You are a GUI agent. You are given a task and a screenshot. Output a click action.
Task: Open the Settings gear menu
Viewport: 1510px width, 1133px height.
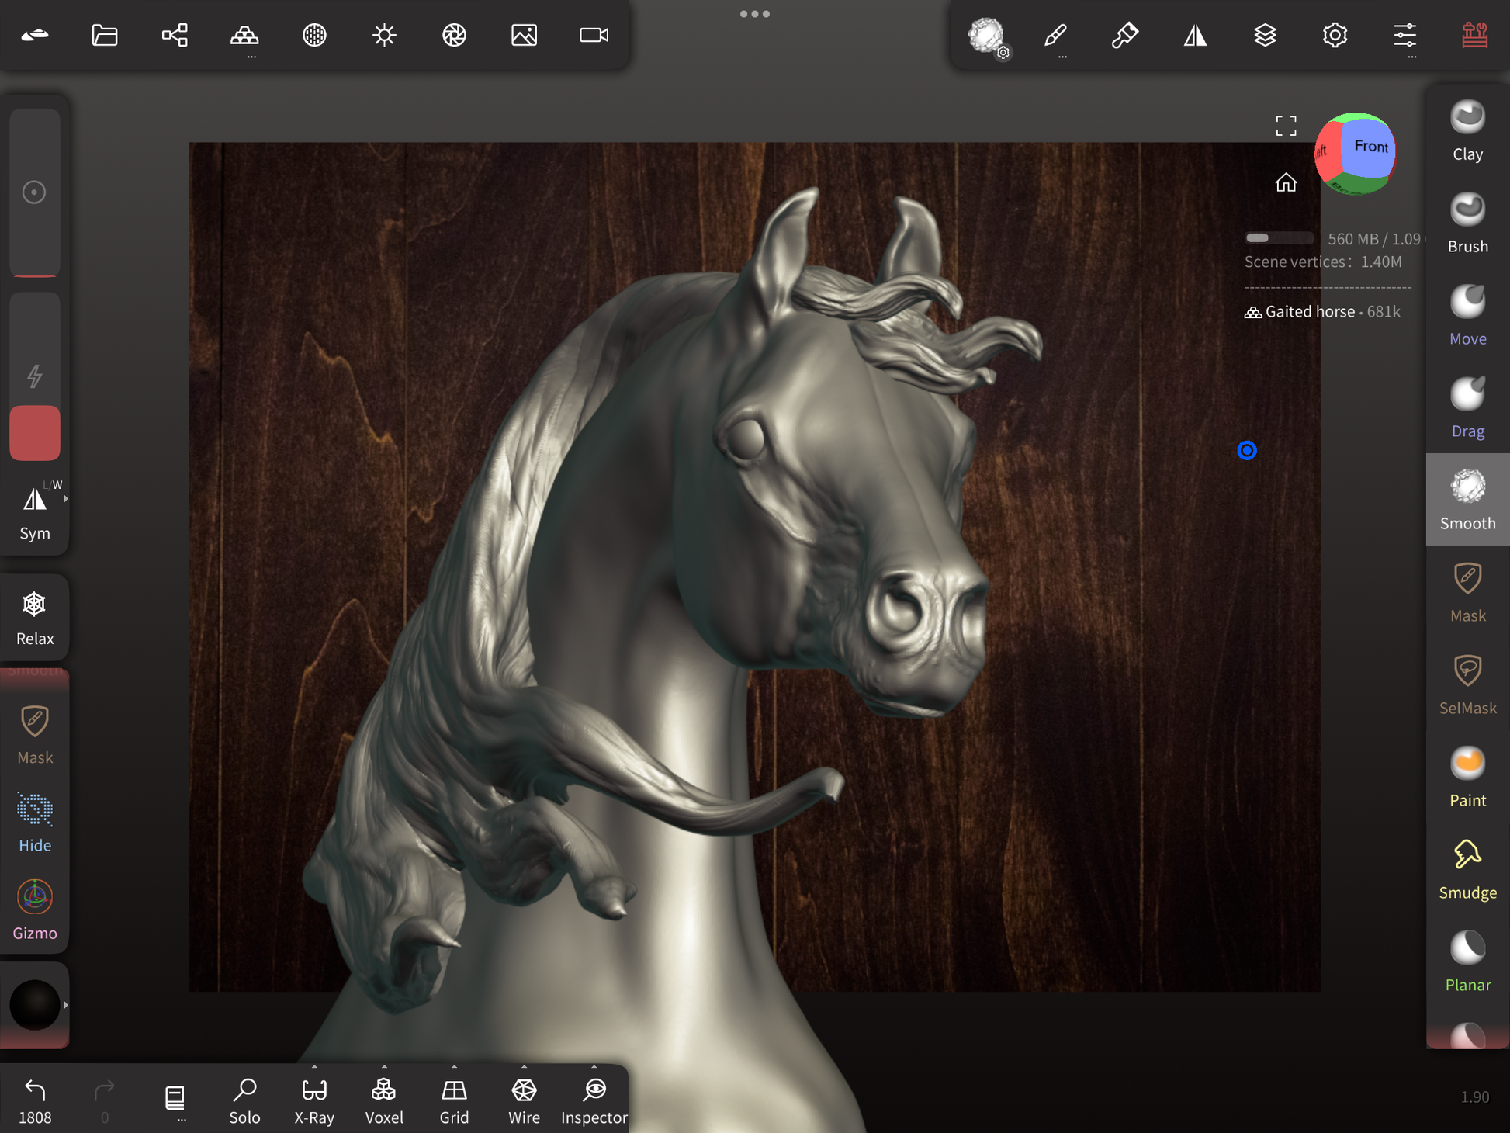[x=1335, y=35]
